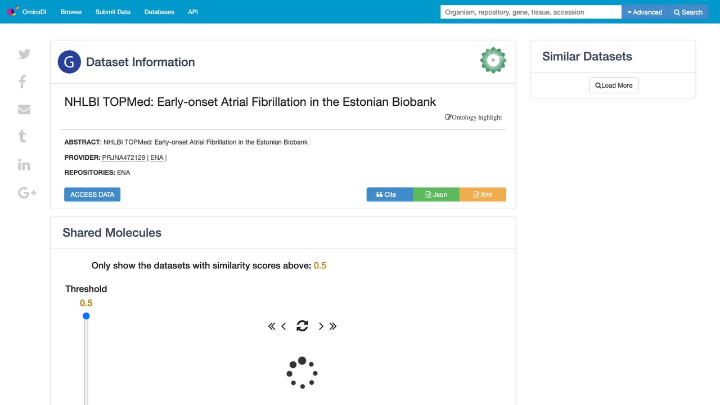Share dataset on Twitter

24,54
